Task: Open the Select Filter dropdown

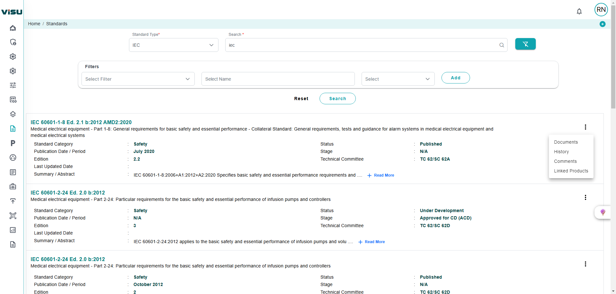Action: click(x=138, y=79)
